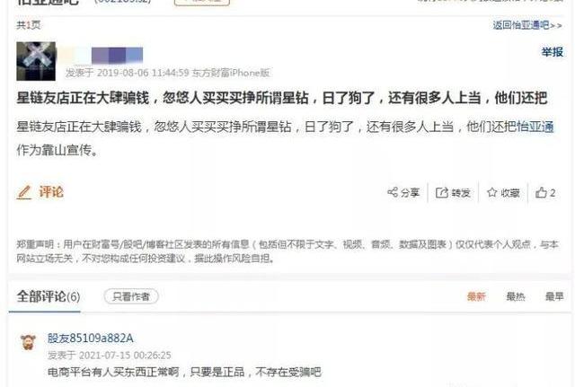
Task: Click the star favorite icon
Action: pos(491,192)
